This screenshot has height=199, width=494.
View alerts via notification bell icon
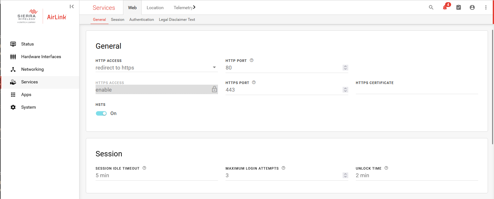click(x=445, y=7)
